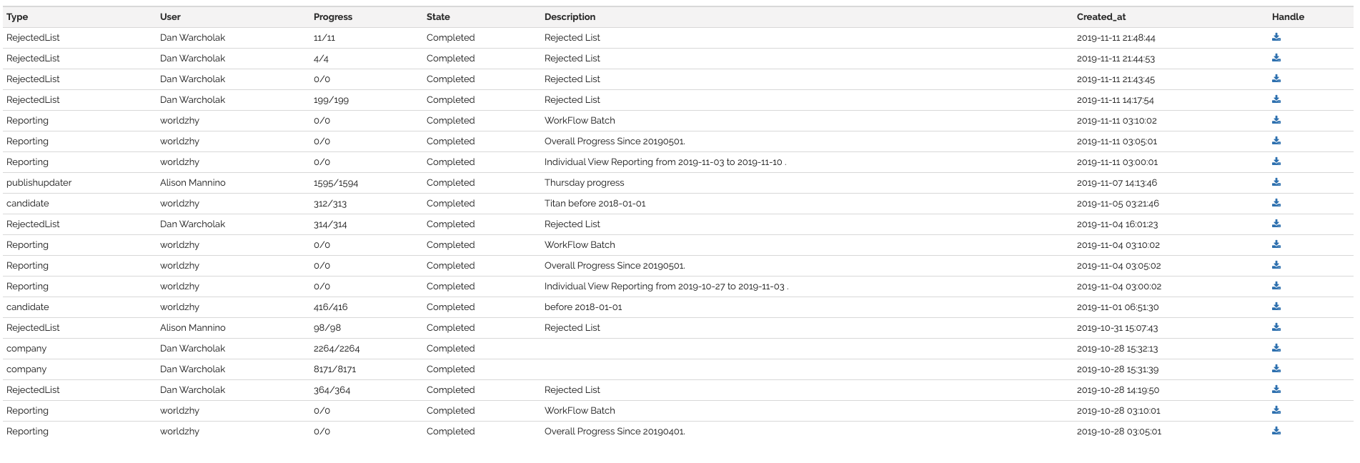
Task: Click the Progress column header
Action: [x=332, y=17]
